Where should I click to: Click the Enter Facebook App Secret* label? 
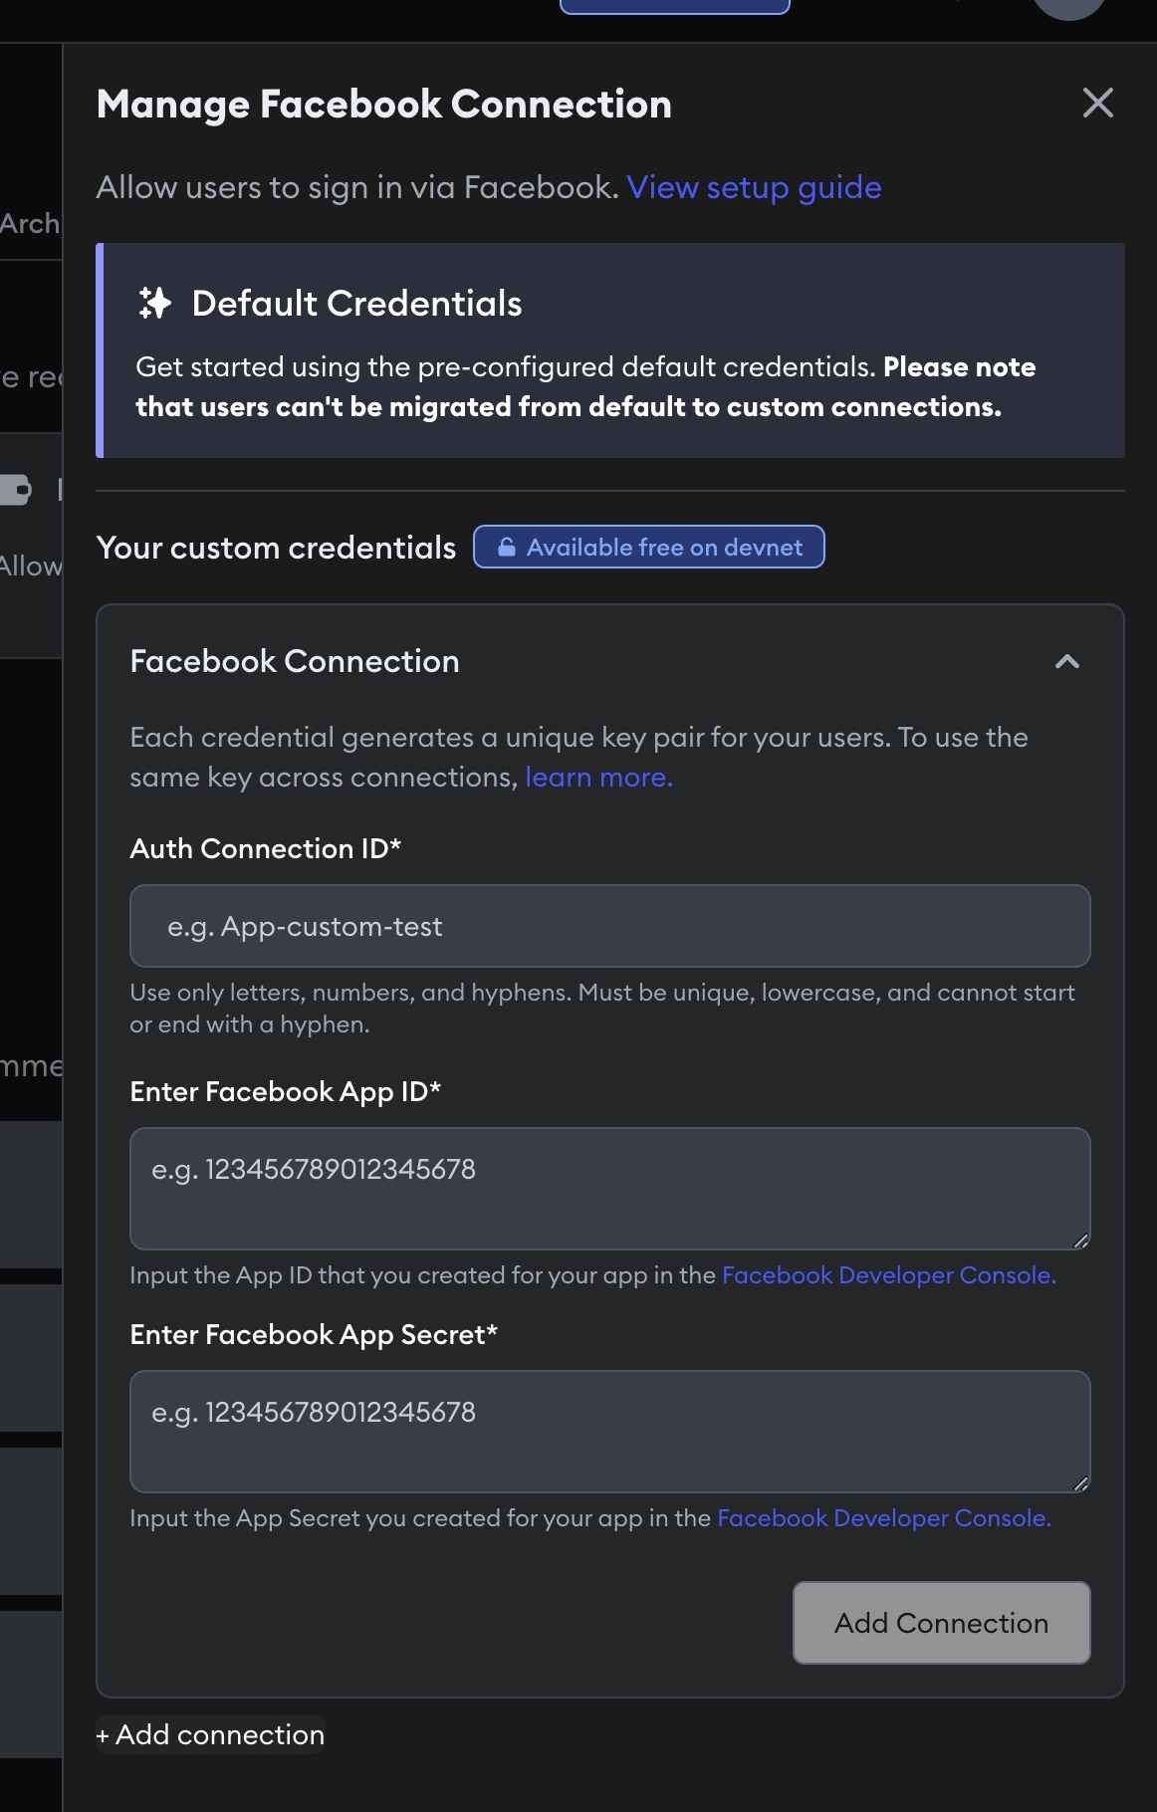[x=314, y=1334]
